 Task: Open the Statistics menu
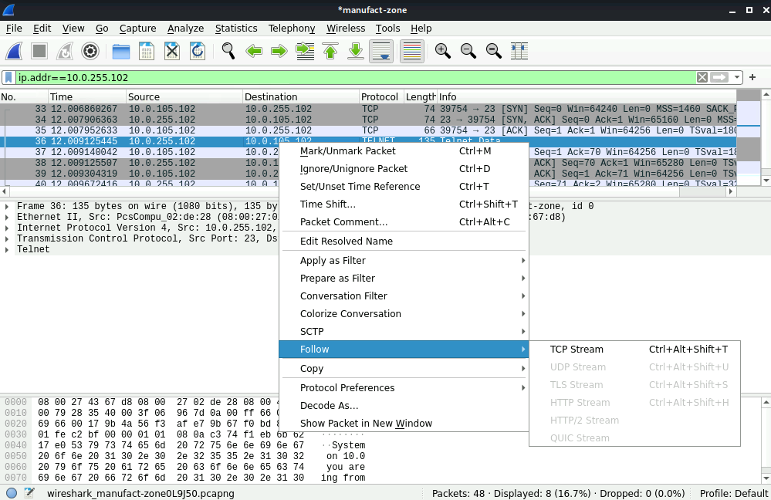click(x=236, y=29)
